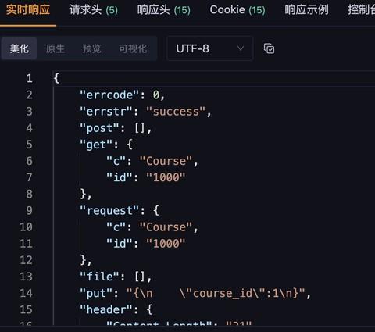Switch to the 请求头 (5) tab

click(94, 10)
